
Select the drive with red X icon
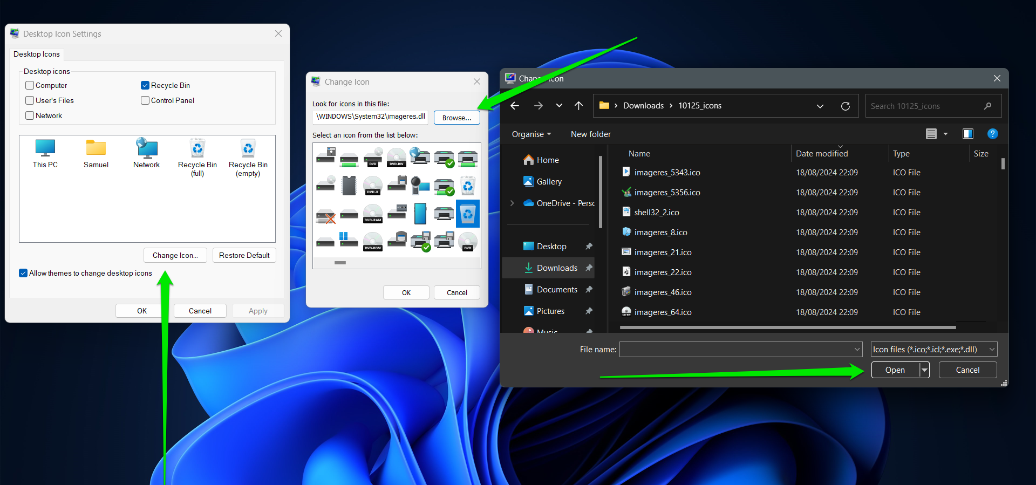pyautogui.click(x=325, y=215)
